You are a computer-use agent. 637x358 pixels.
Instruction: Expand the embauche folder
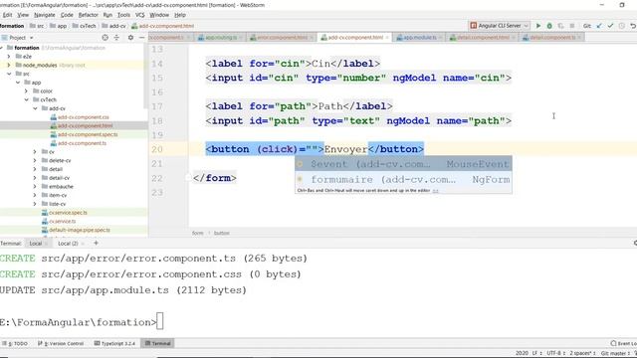point(35,187)
